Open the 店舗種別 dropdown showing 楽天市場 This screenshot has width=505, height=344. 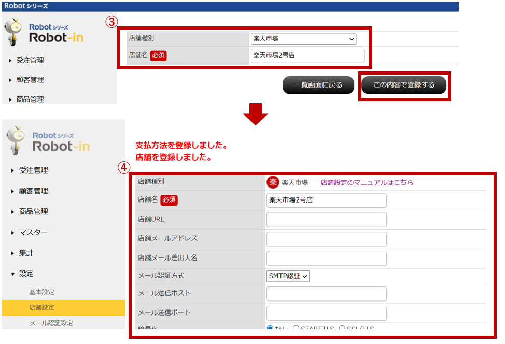point(303,39)
